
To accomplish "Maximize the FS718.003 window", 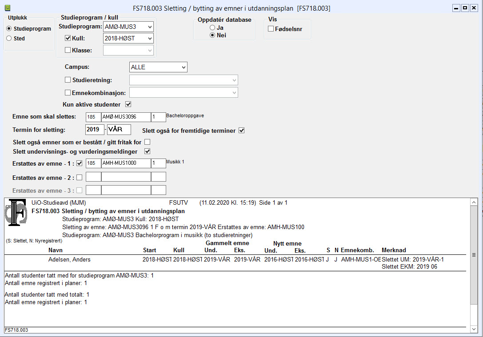I will pos(465,8).
